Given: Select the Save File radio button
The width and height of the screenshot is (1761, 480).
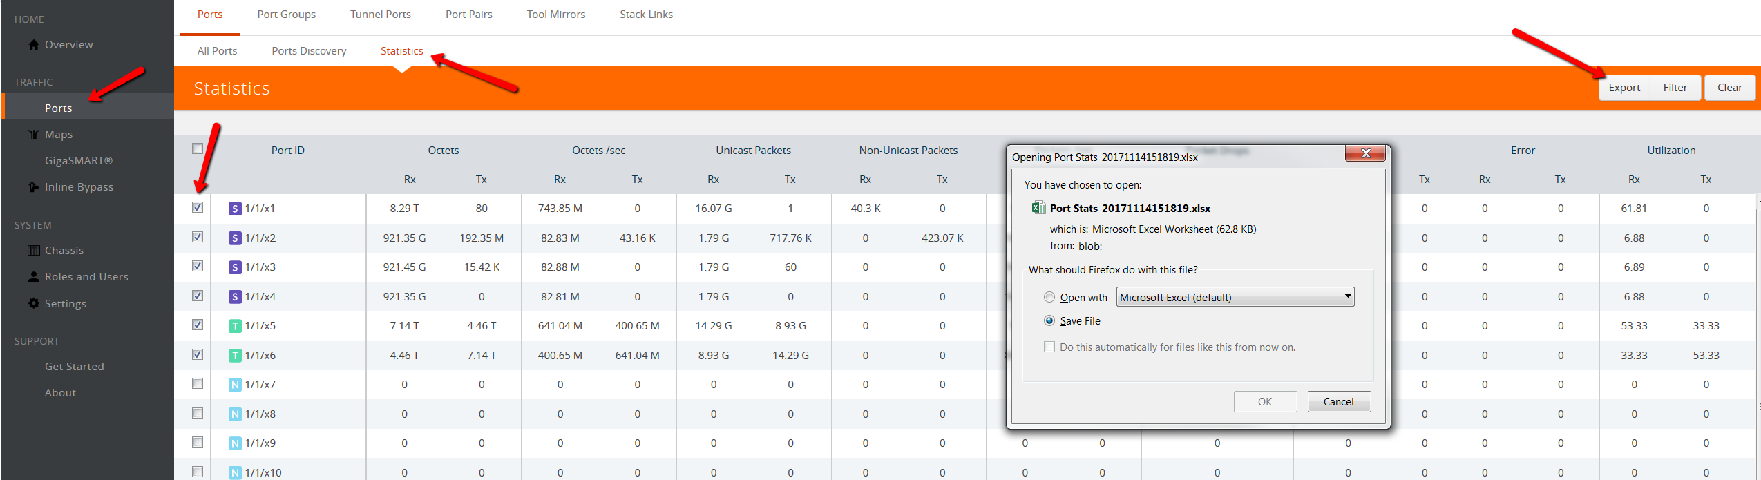Looking at the screenshot, I should 1049,320.
